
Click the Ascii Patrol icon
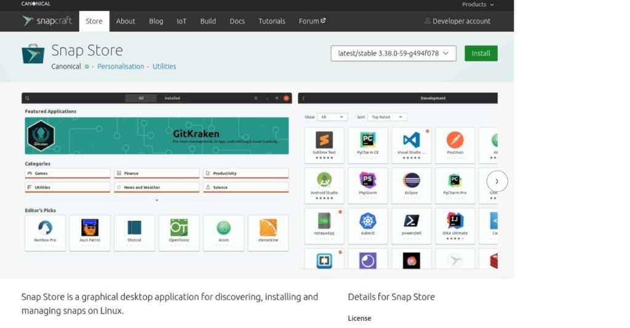click(x=90, y=228)
